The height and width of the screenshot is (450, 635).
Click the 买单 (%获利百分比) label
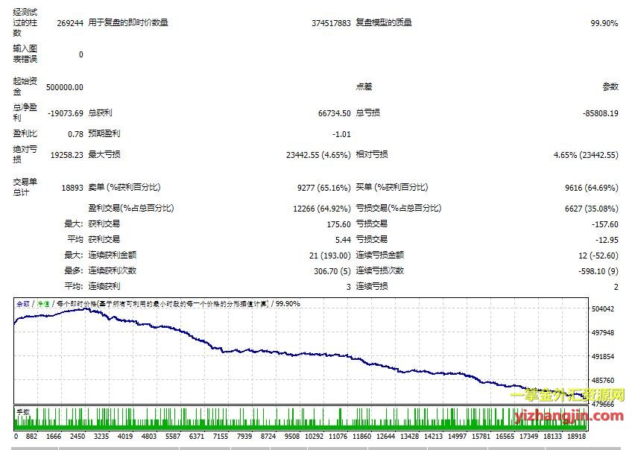(391, 187)
